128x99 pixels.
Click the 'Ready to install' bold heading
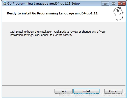point(52,13)
